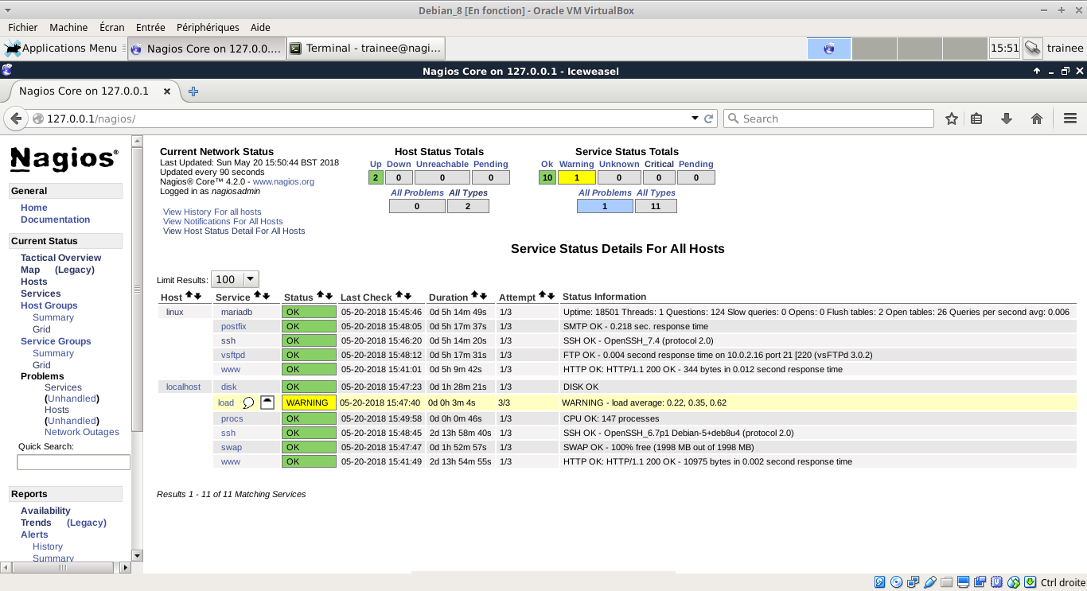
Task: Open mariadb service details
Action: pos(236,312)
